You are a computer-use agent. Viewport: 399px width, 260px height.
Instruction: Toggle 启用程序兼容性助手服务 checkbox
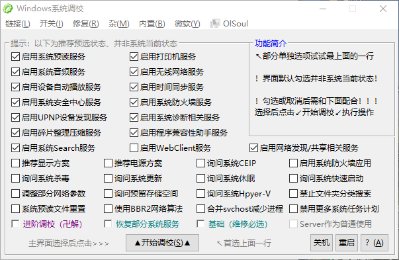pos(134,132)
